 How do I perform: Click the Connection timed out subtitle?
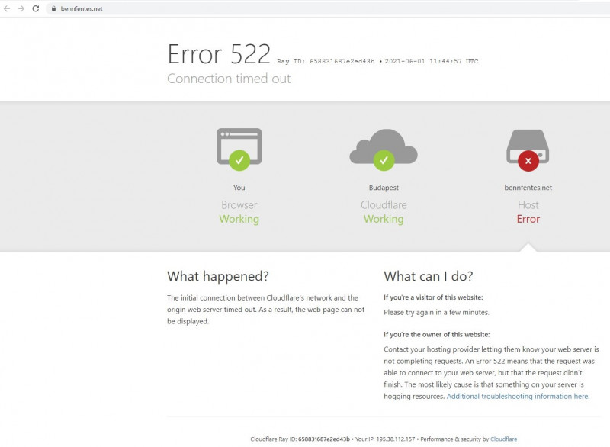(229, 79)
